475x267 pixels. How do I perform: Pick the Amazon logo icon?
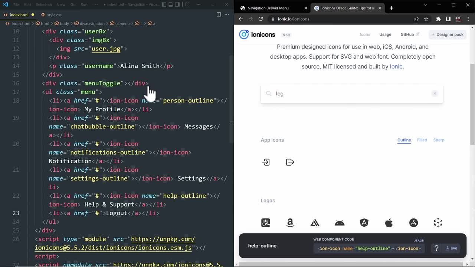click(x=290, y=222)
